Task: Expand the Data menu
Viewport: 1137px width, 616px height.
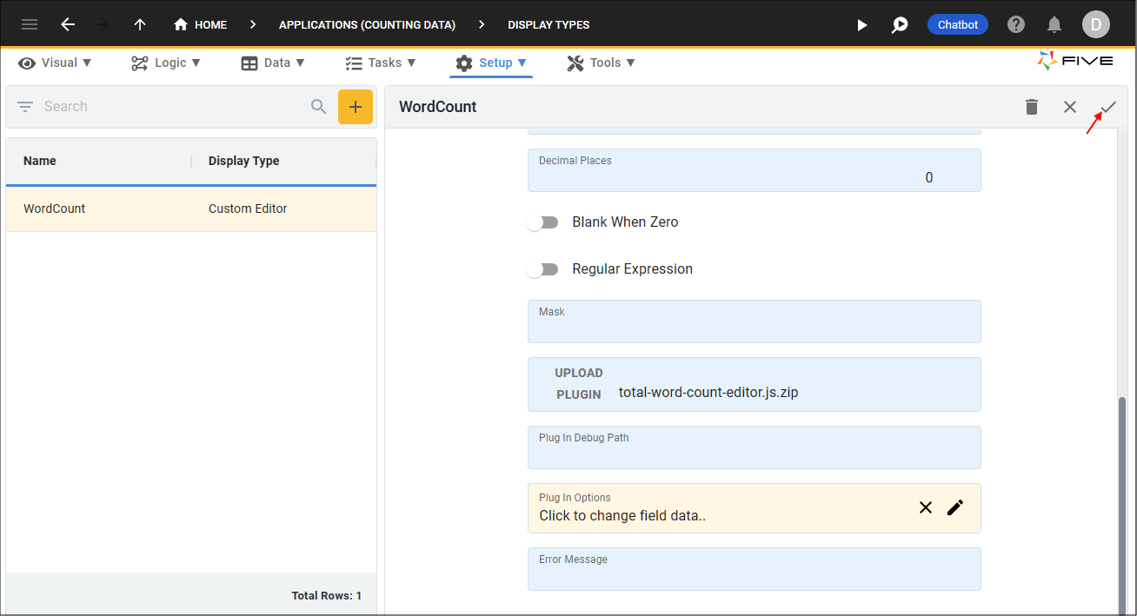Action: coord(273,63)
